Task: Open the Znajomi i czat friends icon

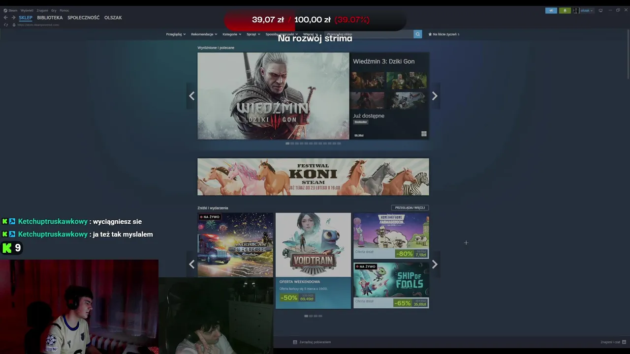Action: tap(624, 342)
